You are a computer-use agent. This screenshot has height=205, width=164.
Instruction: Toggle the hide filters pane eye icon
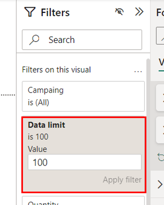[x=119, y=12]
